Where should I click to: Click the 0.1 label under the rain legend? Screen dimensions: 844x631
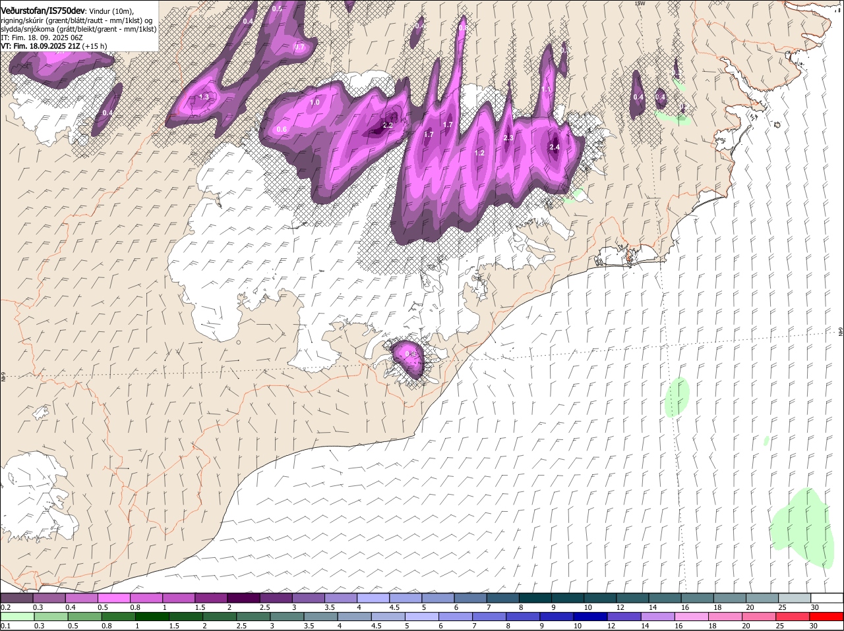[x=5, y=626]
